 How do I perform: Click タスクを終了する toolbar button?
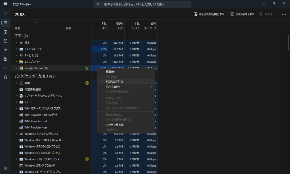point(242,14)
